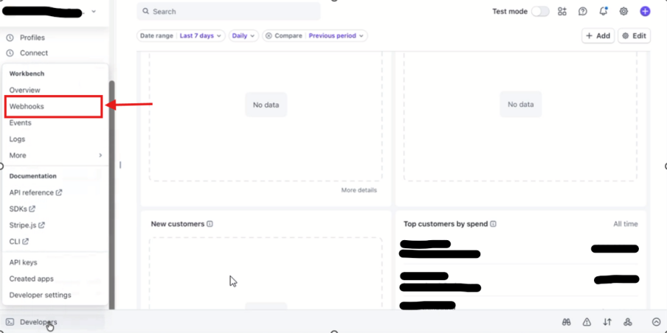Open the help question mark icon
The width and height of the screenshot is (667, 333).
point(583,12)
